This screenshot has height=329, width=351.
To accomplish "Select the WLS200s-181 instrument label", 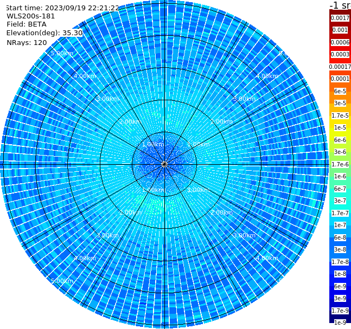I will (31, 16).
